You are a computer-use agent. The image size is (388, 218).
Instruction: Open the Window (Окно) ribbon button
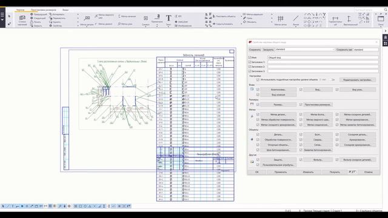coord(381,20)
